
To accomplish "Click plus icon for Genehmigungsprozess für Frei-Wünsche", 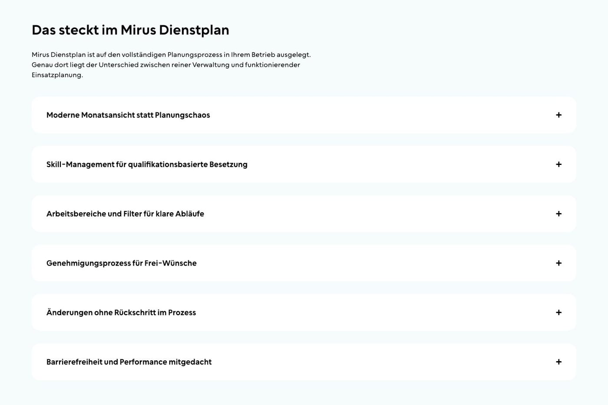I will [x=558, y=263].
